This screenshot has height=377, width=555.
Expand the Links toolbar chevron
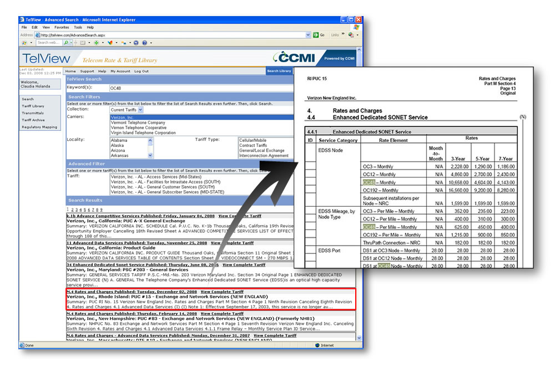(343, 34)
